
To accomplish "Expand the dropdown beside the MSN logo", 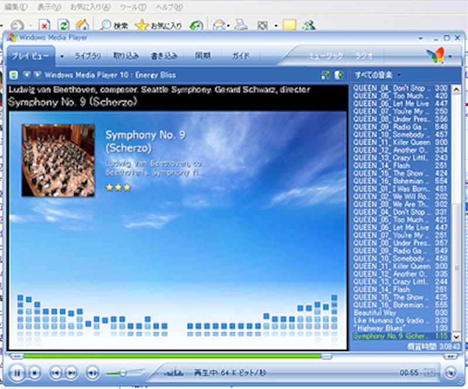I will 450,55.
